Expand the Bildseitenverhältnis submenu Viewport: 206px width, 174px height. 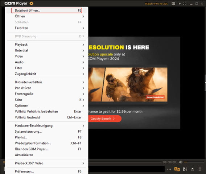pos(47,82)
